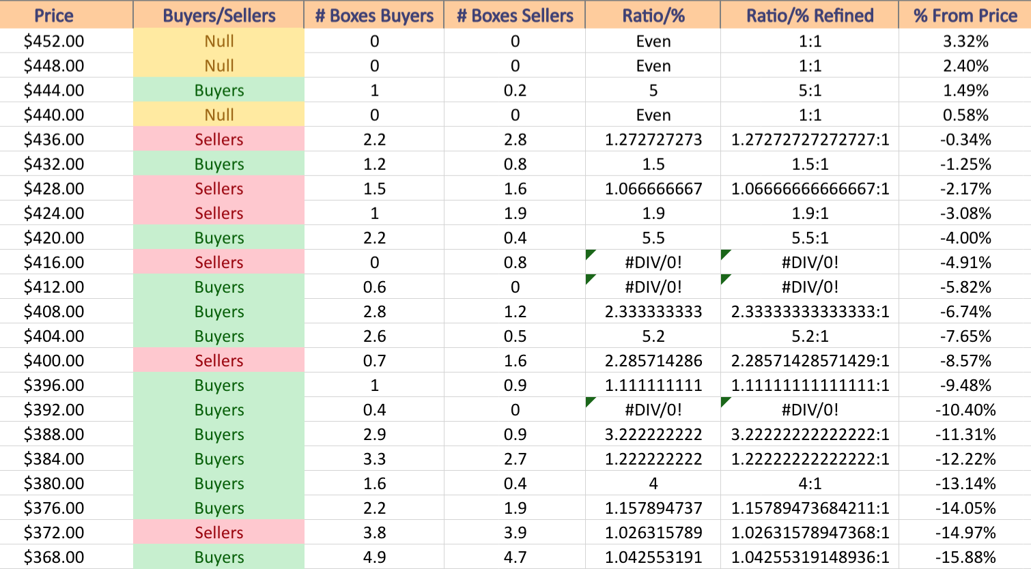Click the $380.00 price cell
The width and height of the screenshot is (1031, 569).
pos(66,483)
